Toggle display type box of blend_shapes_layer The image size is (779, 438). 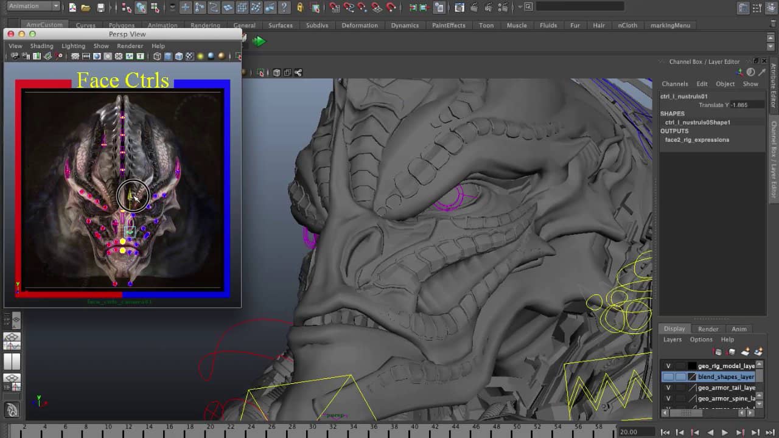coord(680,377)
